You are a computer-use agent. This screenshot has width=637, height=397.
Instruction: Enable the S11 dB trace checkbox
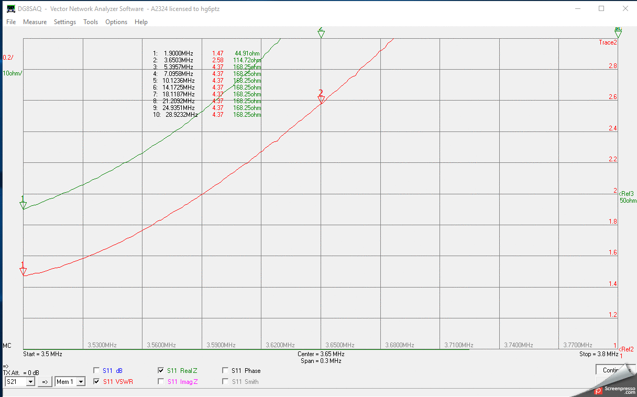point(96,371)
